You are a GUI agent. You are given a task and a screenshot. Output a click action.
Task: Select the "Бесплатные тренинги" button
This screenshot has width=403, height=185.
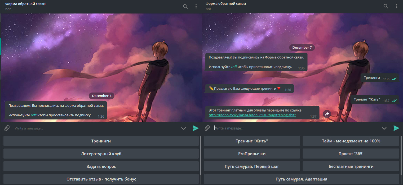click(x=351, y=166)
